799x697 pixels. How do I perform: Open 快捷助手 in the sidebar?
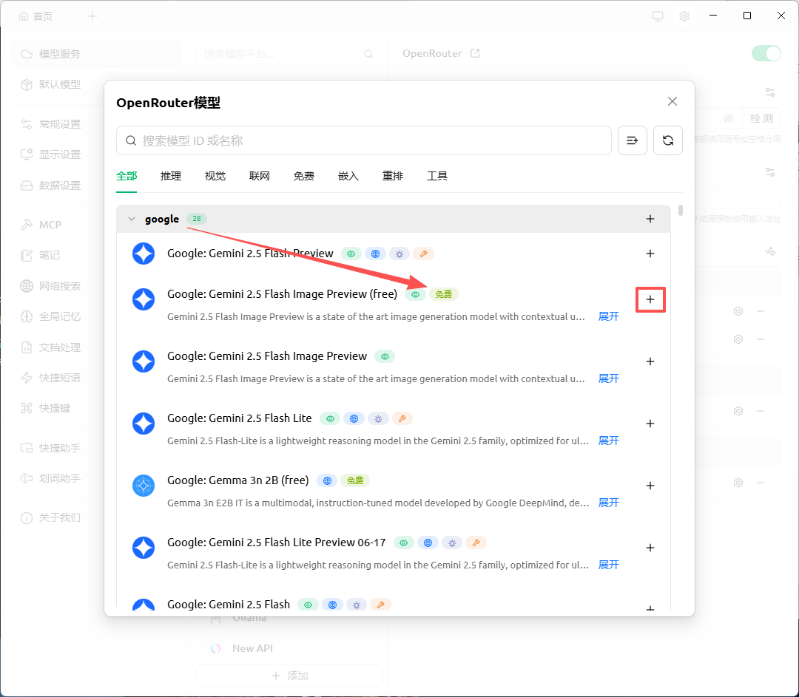(60, 448)
